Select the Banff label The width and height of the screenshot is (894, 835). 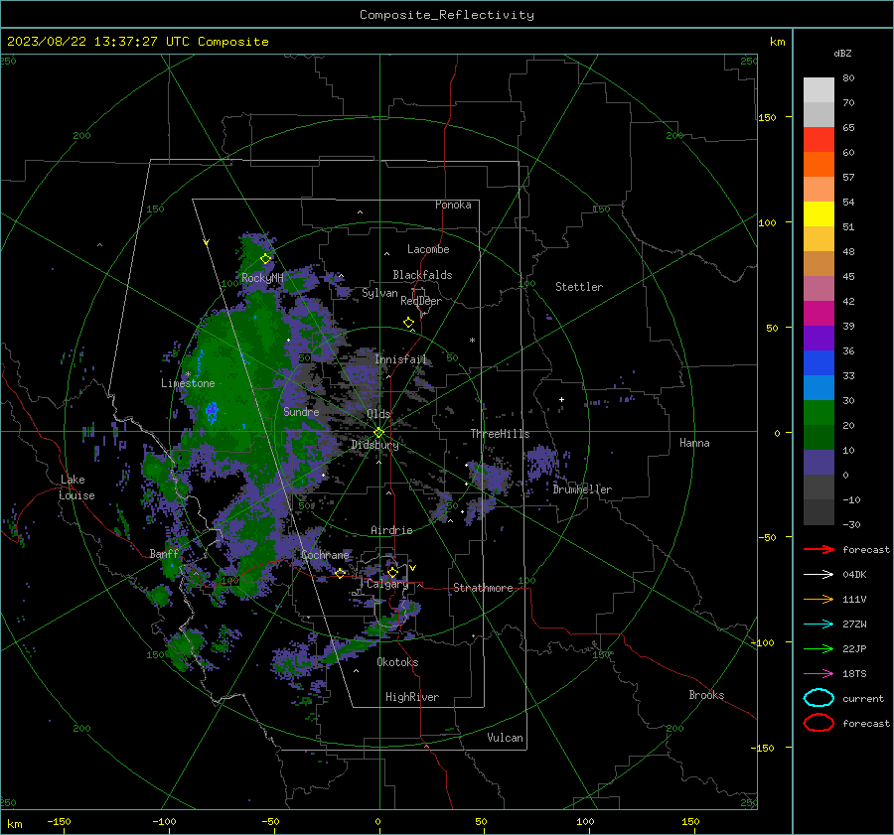pos(164,553)
